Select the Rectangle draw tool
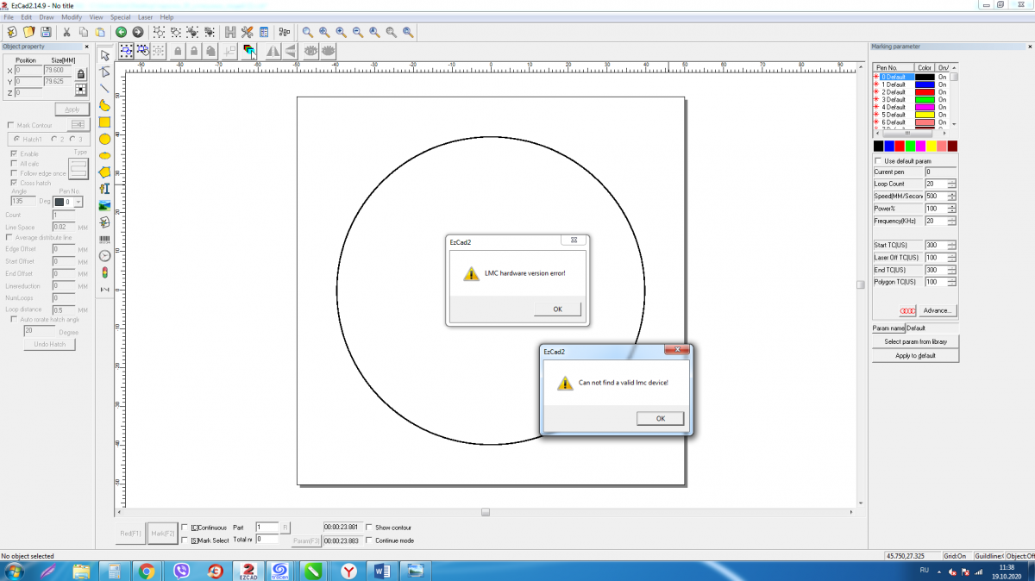The image size is (1035, 581). [x=104, y=122]
